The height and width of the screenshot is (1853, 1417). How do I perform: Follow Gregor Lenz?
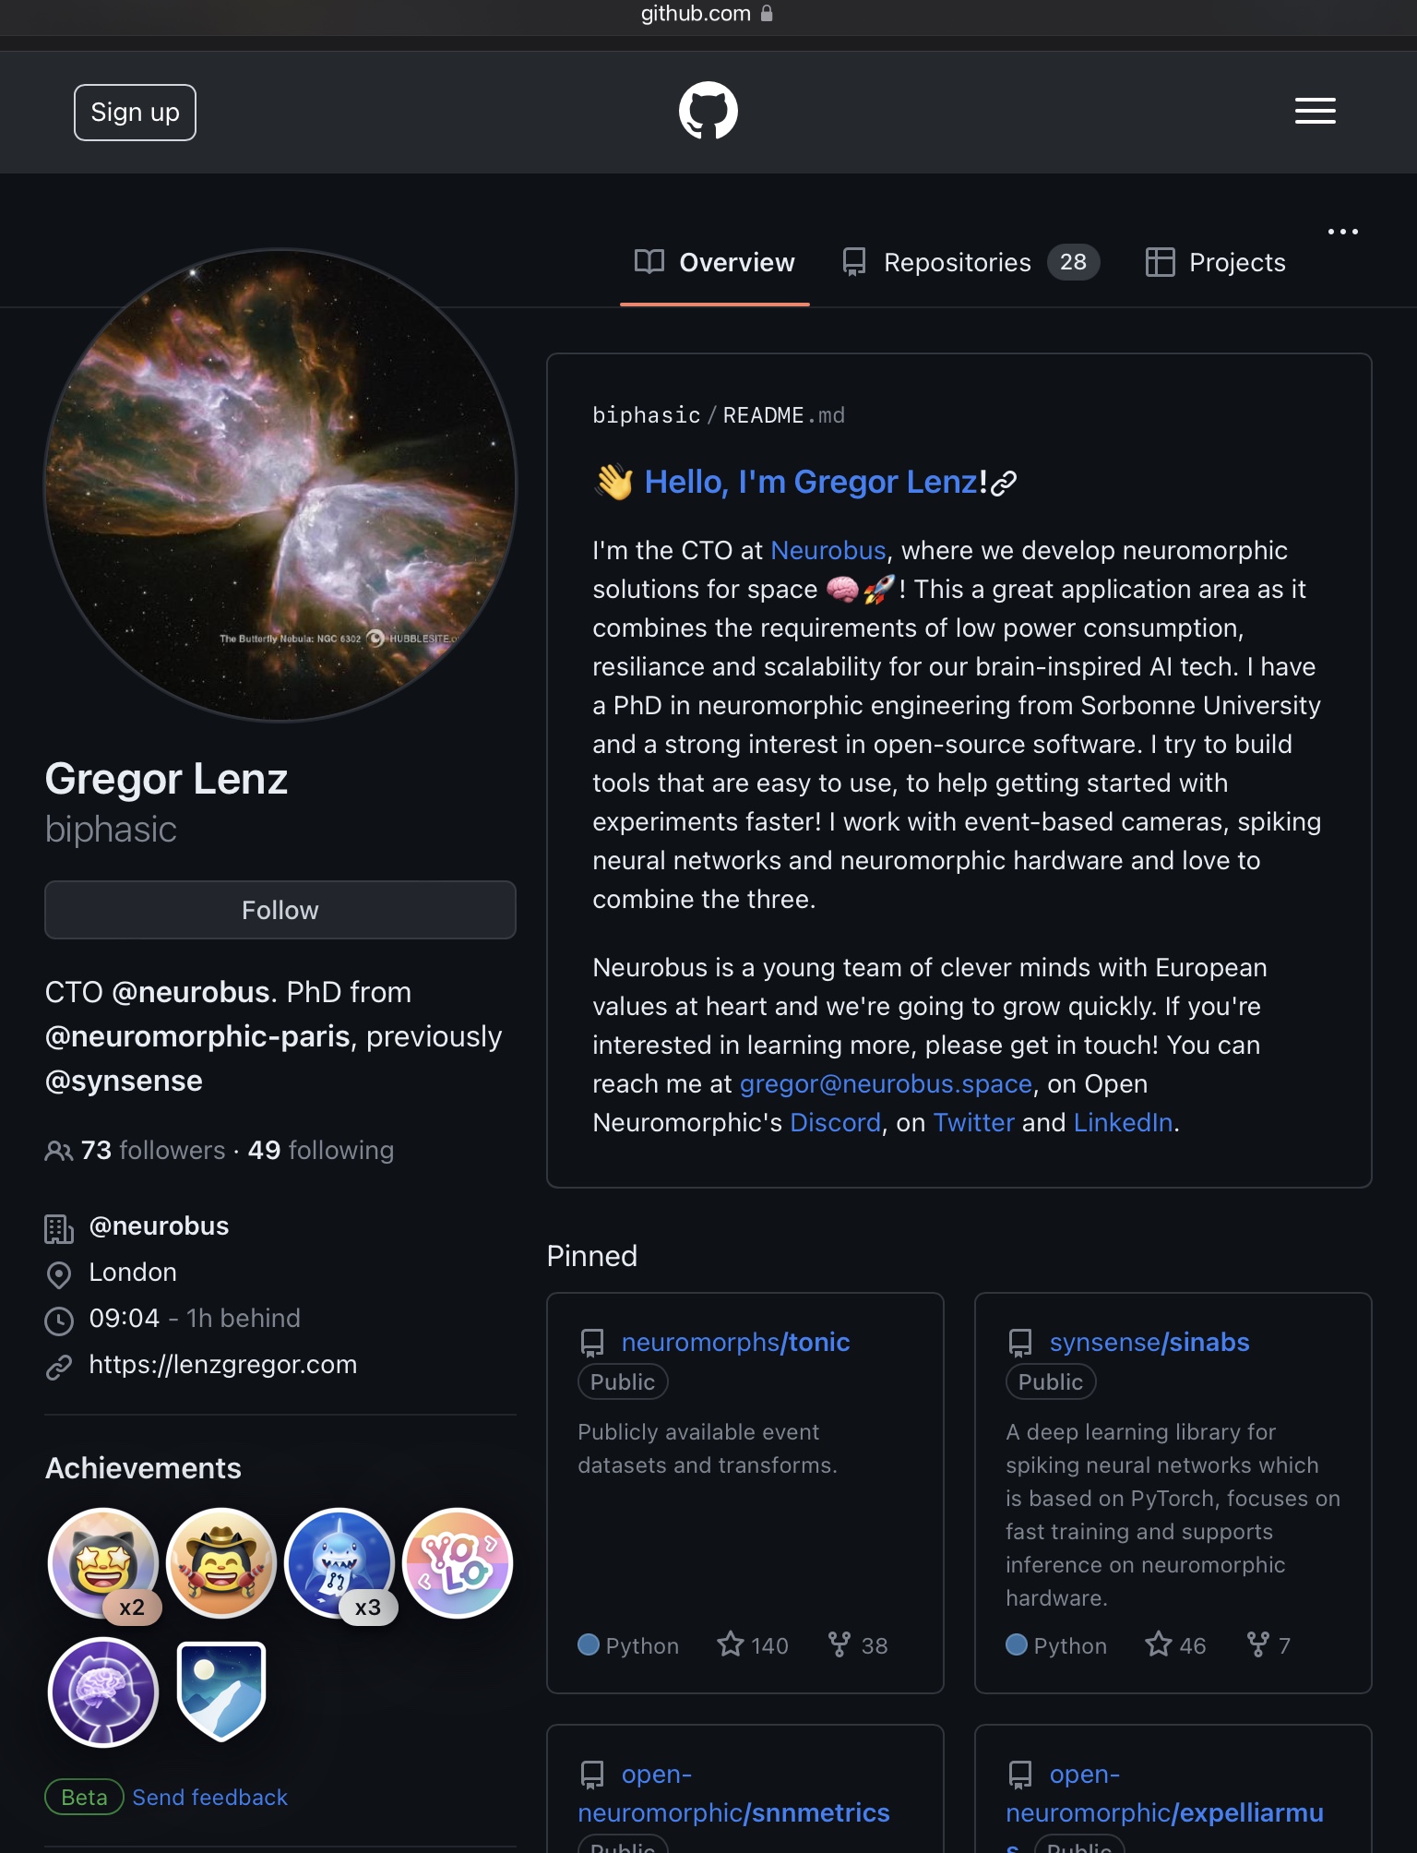[x=280, y=910]
